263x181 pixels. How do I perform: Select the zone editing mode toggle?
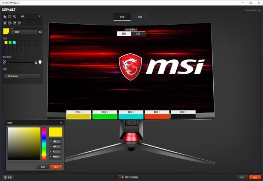click(138, 34)
